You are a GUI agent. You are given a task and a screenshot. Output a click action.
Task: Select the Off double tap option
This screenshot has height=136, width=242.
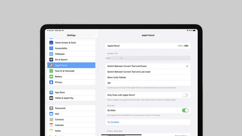[148, 83]
